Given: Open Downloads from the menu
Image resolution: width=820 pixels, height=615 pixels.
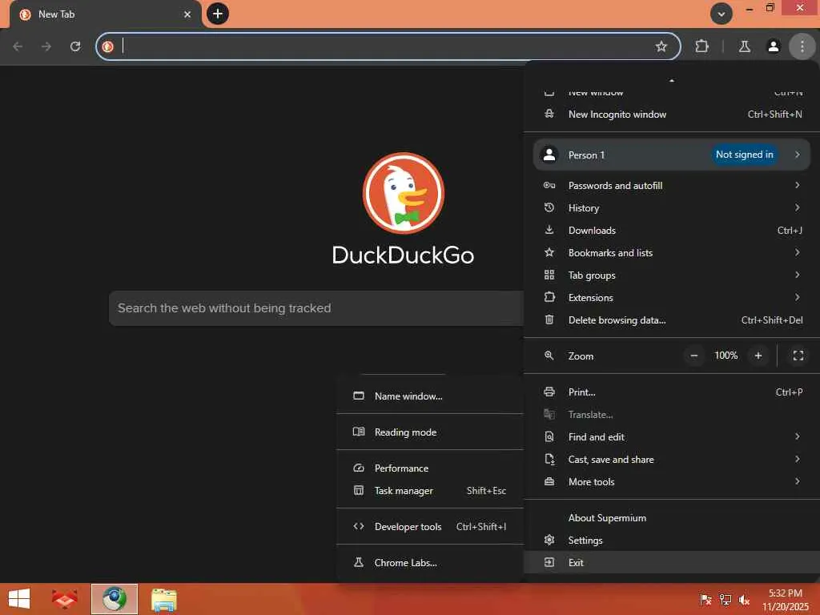Looking at the screenshot, I should [x=672, y=231].
